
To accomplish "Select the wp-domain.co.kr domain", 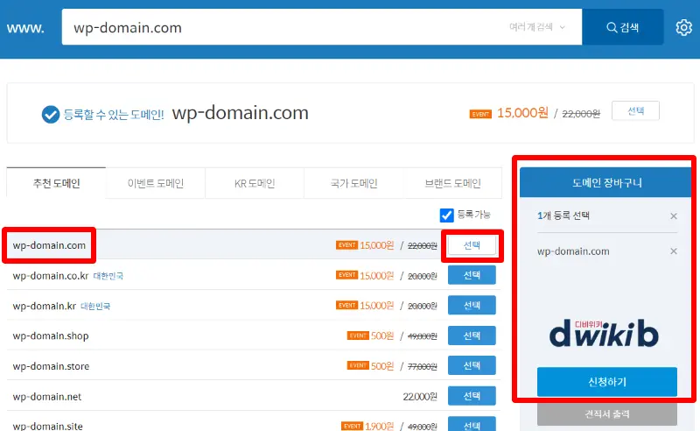I will tap(472, 276).
